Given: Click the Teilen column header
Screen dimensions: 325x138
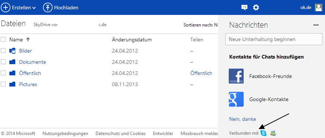Looking at the screenshot, I should point(197,40).
